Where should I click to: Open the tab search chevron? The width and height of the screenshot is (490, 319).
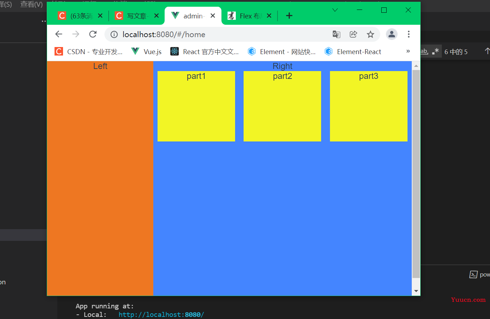click(x=335, y=10)
